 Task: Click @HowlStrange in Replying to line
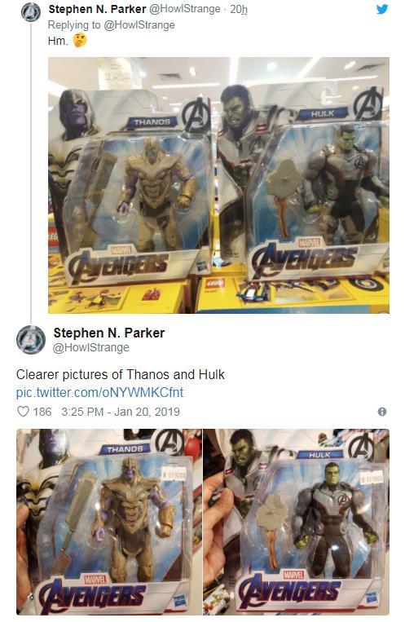pos(139,25)
